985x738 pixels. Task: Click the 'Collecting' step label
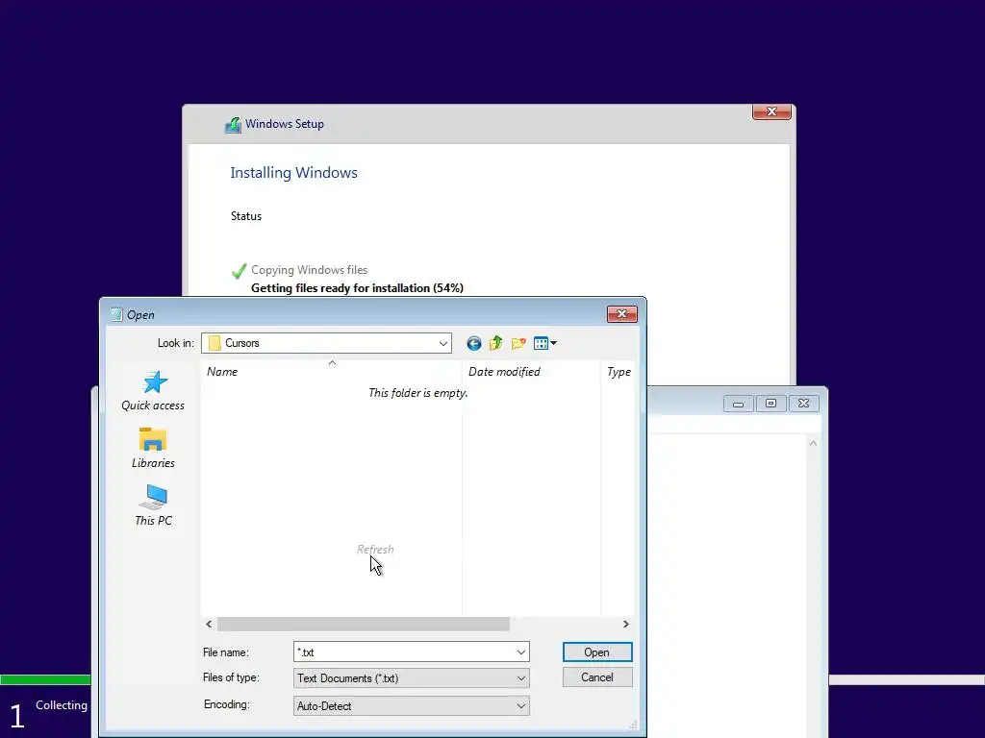(62, 705)
